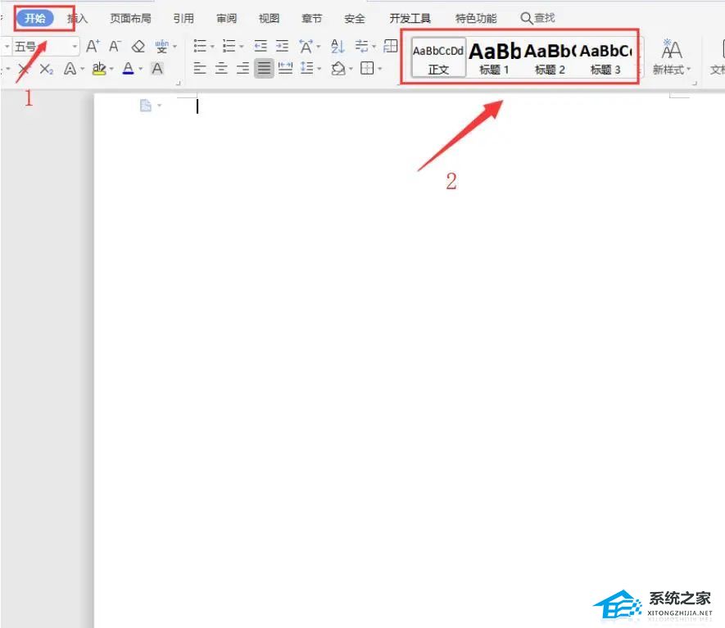Apply the 标题 2 style
The height and width of the screenshot is (628, 725).
[x=550, y=58]
